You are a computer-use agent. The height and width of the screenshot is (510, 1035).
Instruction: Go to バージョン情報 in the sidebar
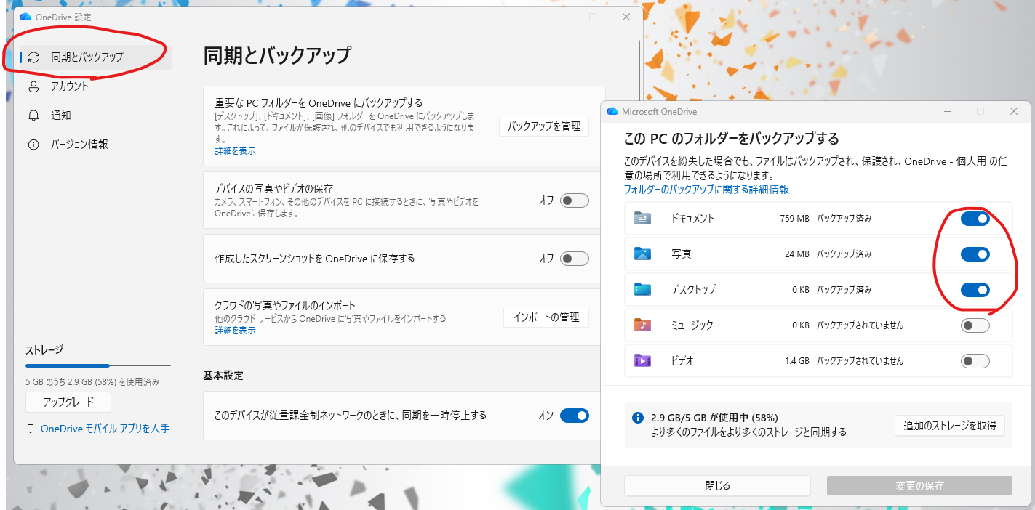(x=79, y=145)
